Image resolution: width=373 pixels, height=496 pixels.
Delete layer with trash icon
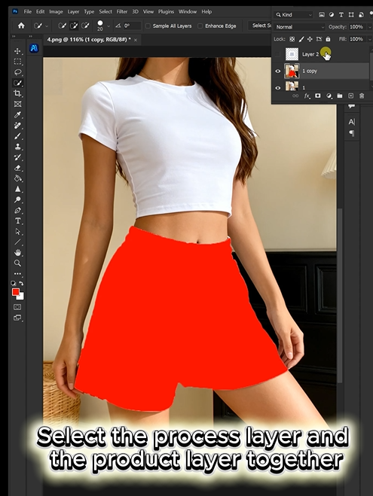click(362, 96)
